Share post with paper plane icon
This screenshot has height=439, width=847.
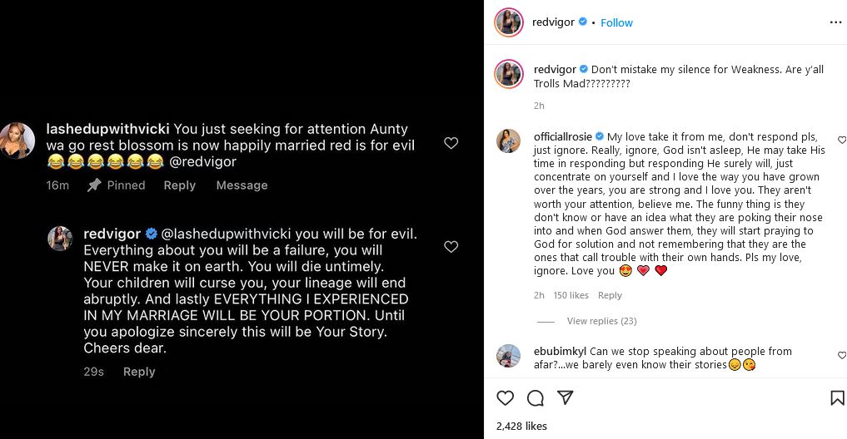click(x=565, y=398)
